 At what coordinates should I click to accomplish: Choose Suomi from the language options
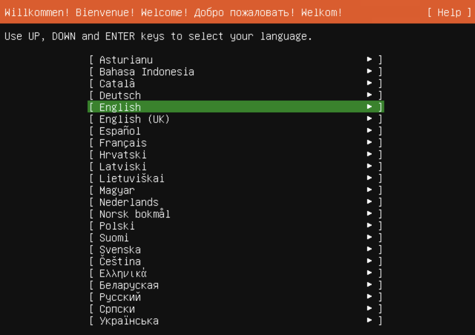(113, 238)
